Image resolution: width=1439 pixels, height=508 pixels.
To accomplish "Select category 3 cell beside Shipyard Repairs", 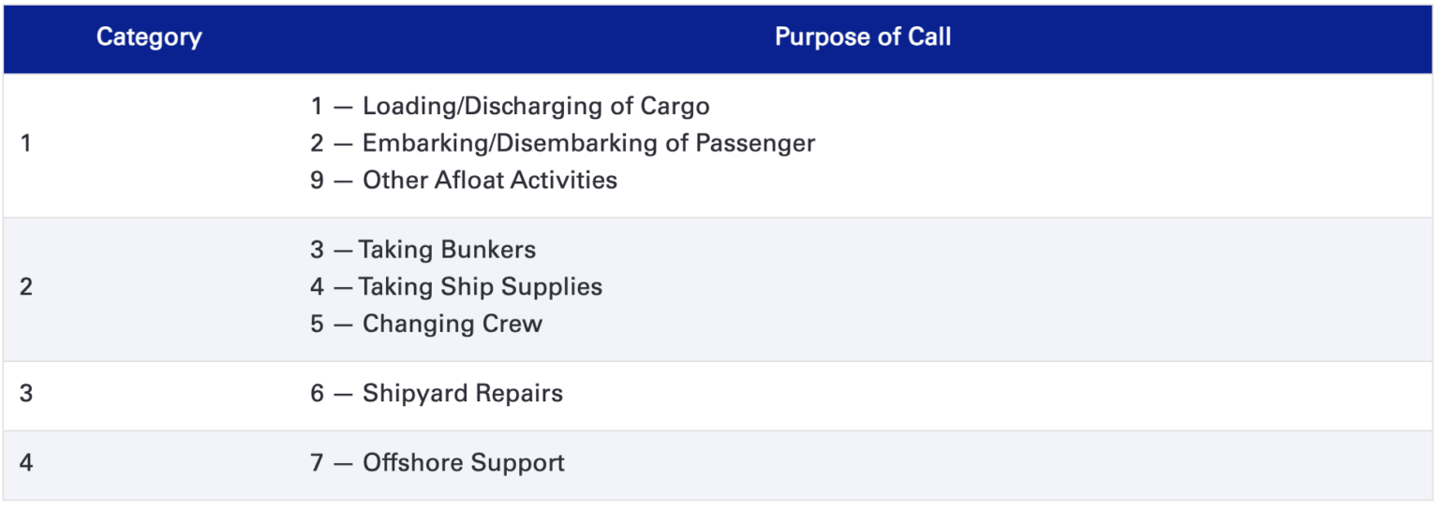I will click(26, 394).
